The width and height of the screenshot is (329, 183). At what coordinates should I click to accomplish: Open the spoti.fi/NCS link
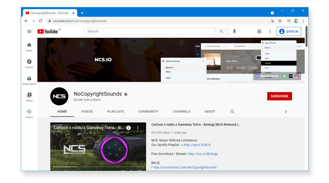click(197, 145)
